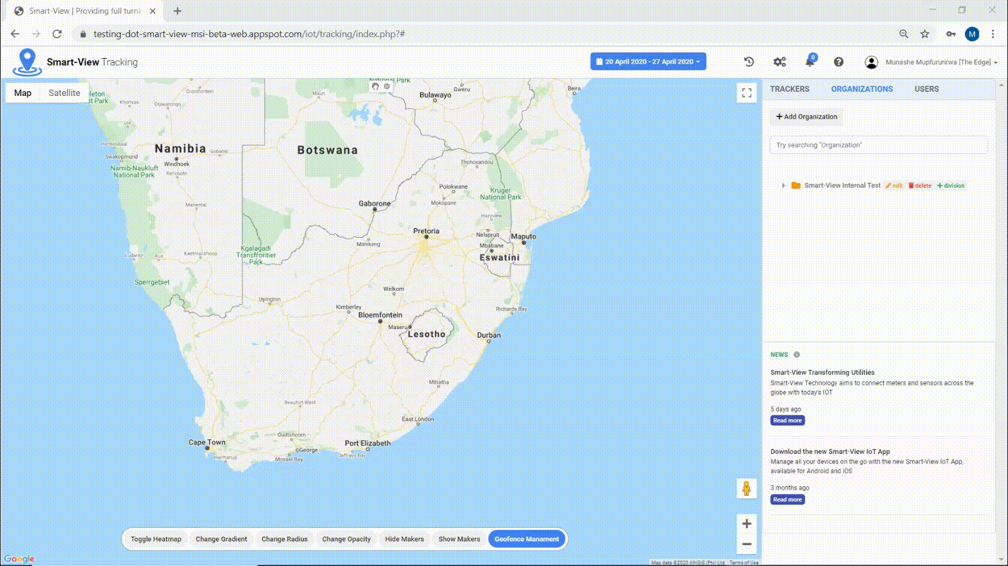Edit Smart-View Internal Test organization
Image resolution: width=1008 pixels, height=566 pixels.
[x=893, y=186]
